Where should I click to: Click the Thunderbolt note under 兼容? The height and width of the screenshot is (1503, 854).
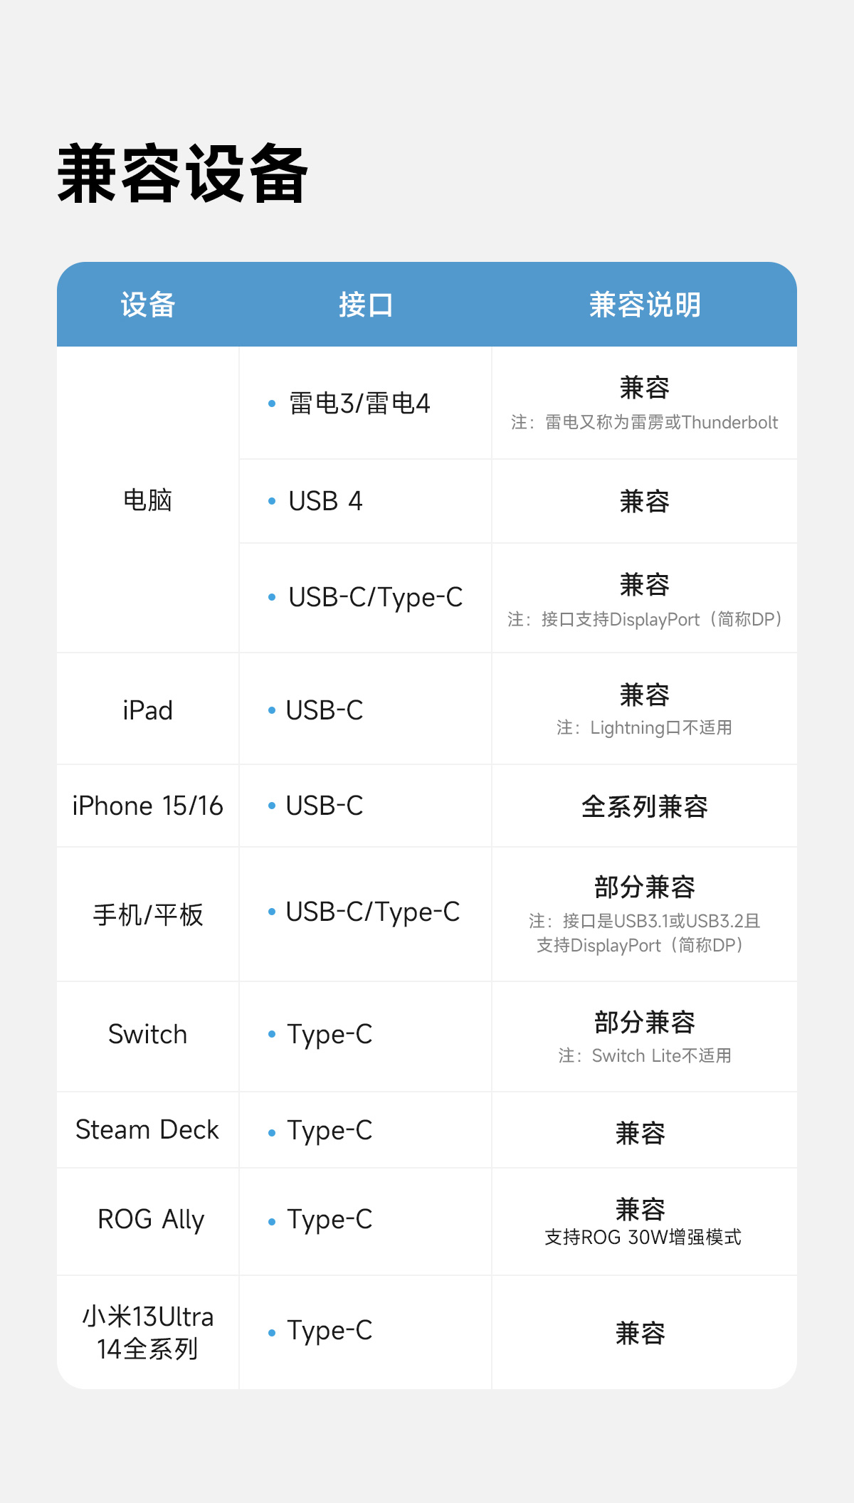[x=645, y=423]
